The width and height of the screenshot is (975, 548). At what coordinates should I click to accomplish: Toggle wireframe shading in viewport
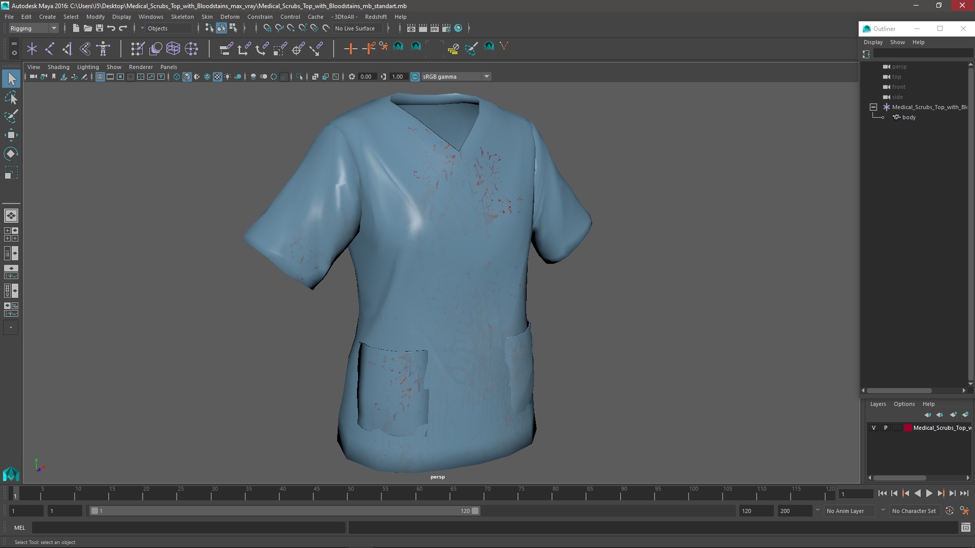point(176,77)
